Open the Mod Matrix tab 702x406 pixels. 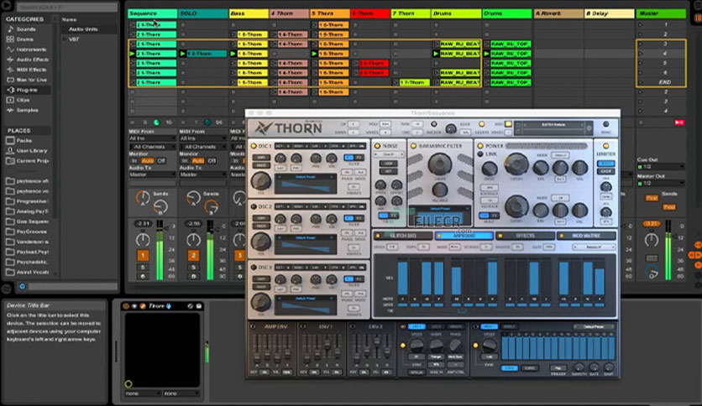[x=585, y=236]
